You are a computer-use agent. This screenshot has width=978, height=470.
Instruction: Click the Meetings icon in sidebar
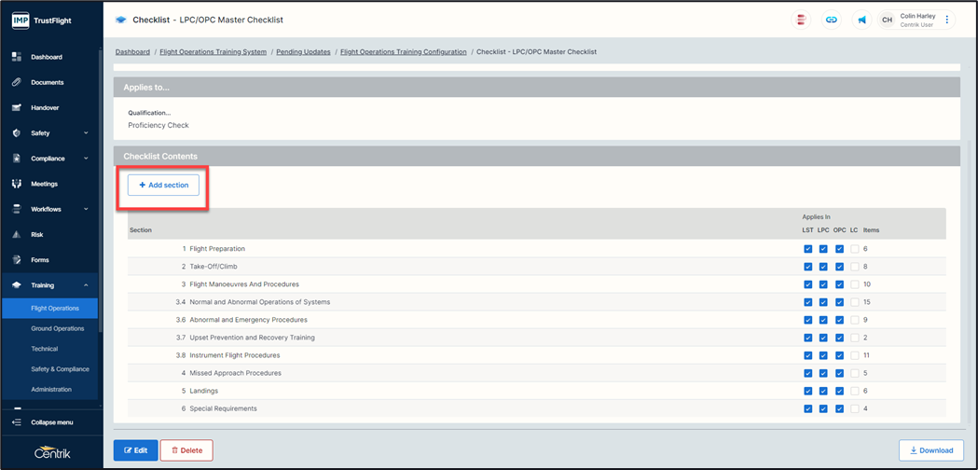pyautogui.click(x=17, y=184)
